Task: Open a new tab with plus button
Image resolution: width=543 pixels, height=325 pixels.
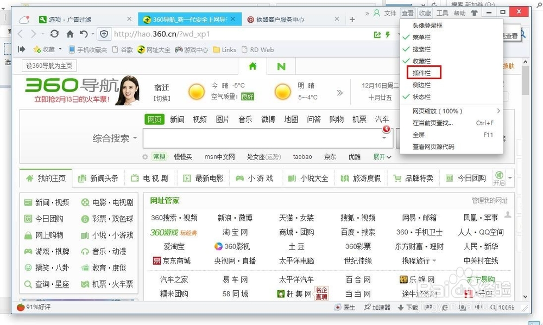Action: (352, 20)
